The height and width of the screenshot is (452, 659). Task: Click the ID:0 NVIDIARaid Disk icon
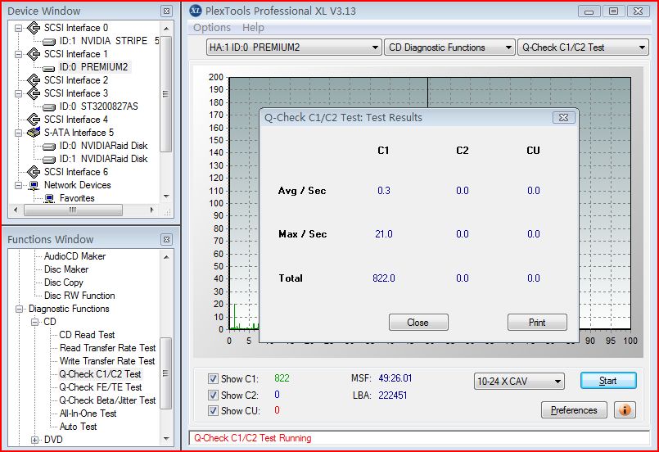click(49, 147)
